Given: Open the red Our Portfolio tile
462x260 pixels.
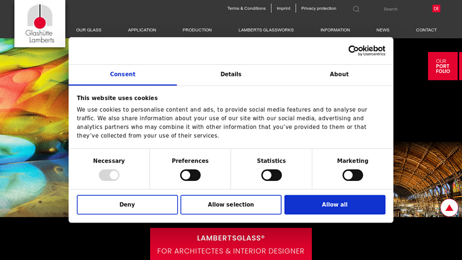Looking at the screenshot, I should (442, 66).
